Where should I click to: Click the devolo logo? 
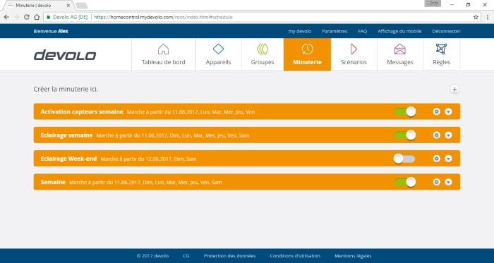[65, 55]
